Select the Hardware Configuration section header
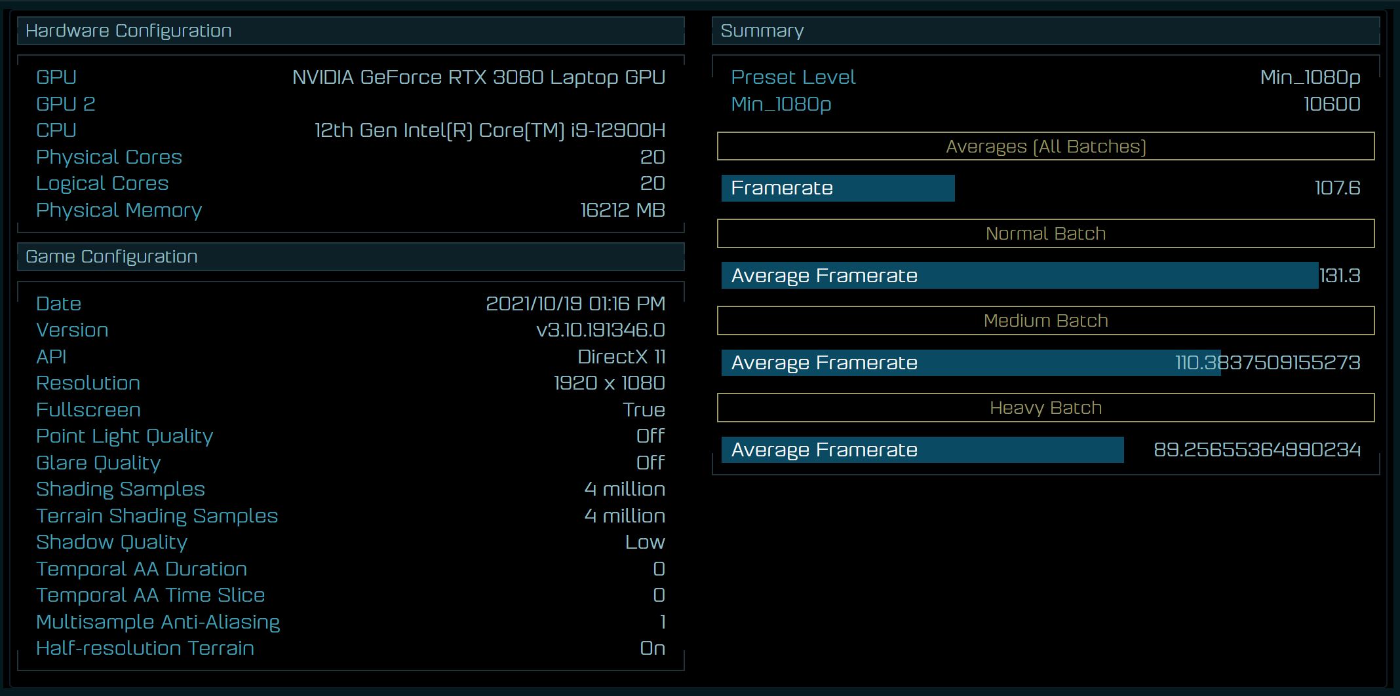Viewport: 1400px width, 696px height. pyautogui.click(x=127, y=30)
